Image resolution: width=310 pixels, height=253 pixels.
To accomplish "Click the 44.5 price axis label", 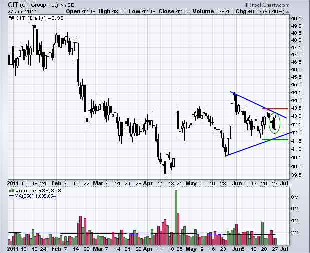I will [x=297, y=92].
